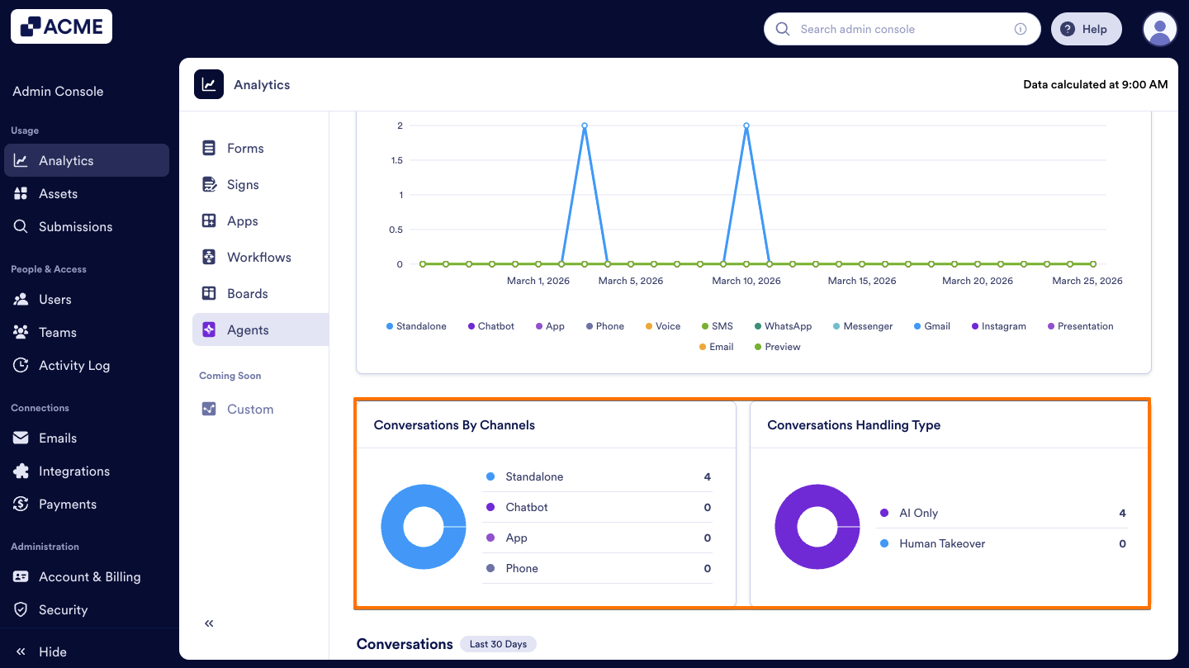
Task: Click inside the admin console search field
Action: pos(900,28)
